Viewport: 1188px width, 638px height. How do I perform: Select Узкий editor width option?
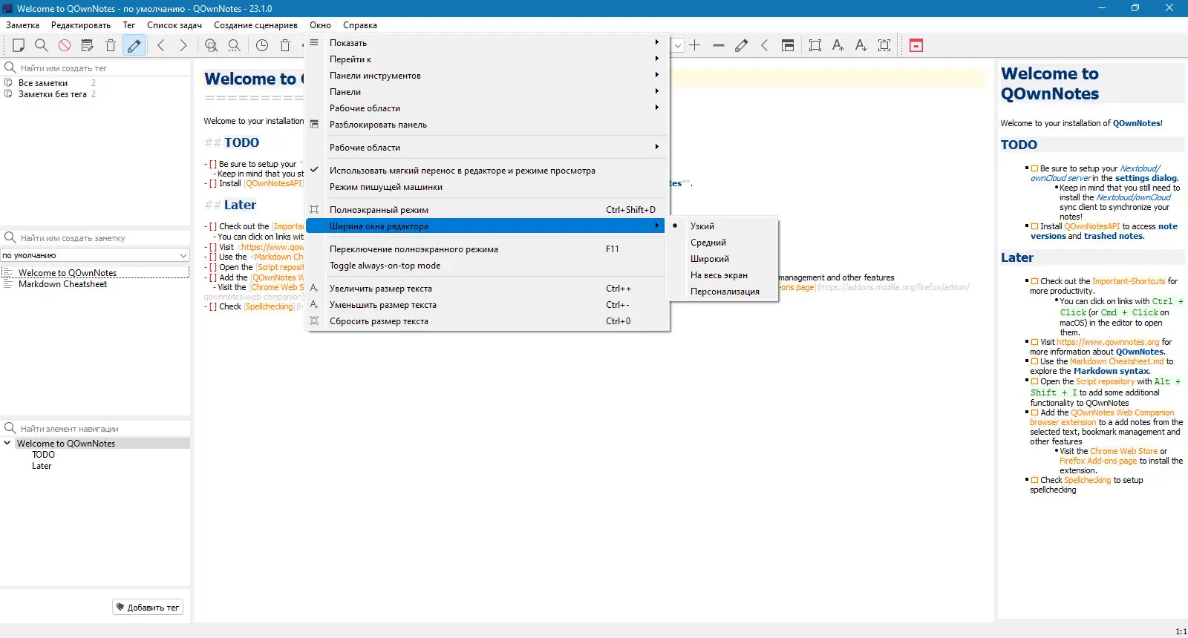point(722,226)
